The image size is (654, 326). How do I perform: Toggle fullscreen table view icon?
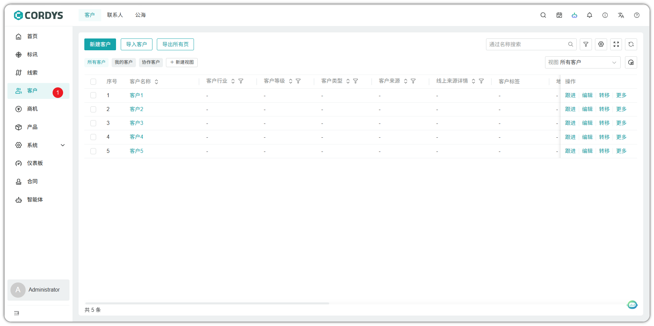click(616, 44)
